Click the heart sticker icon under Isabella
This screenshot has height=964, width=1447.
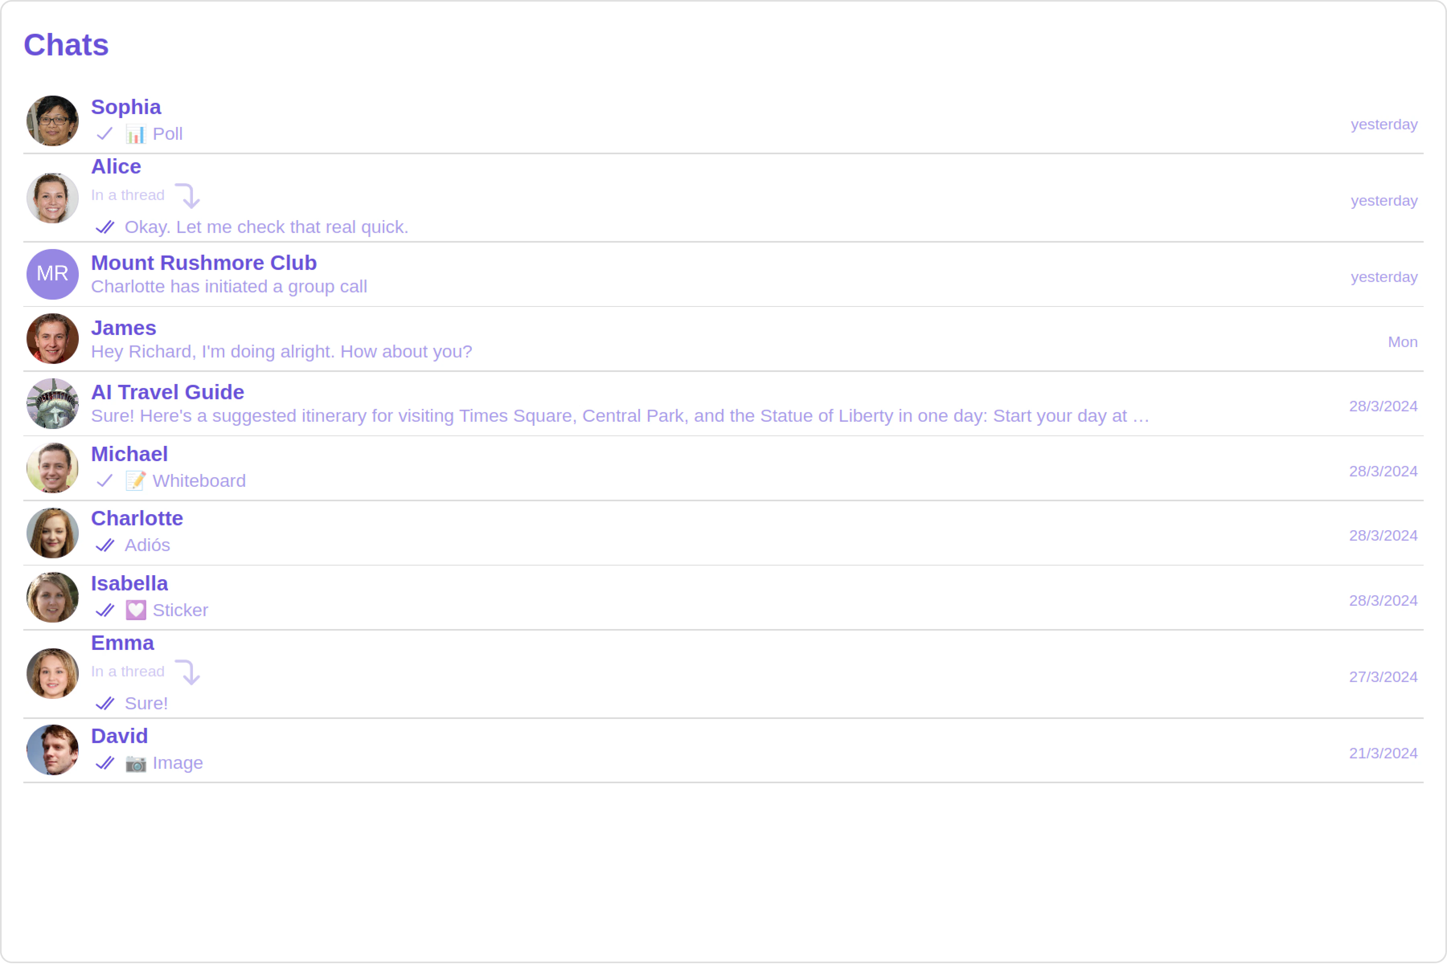(135, 610)
